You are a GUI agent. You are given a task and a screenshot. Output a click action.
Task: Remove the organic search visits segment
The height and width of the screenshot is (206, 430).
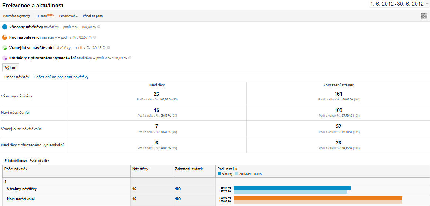coord(130,58)
